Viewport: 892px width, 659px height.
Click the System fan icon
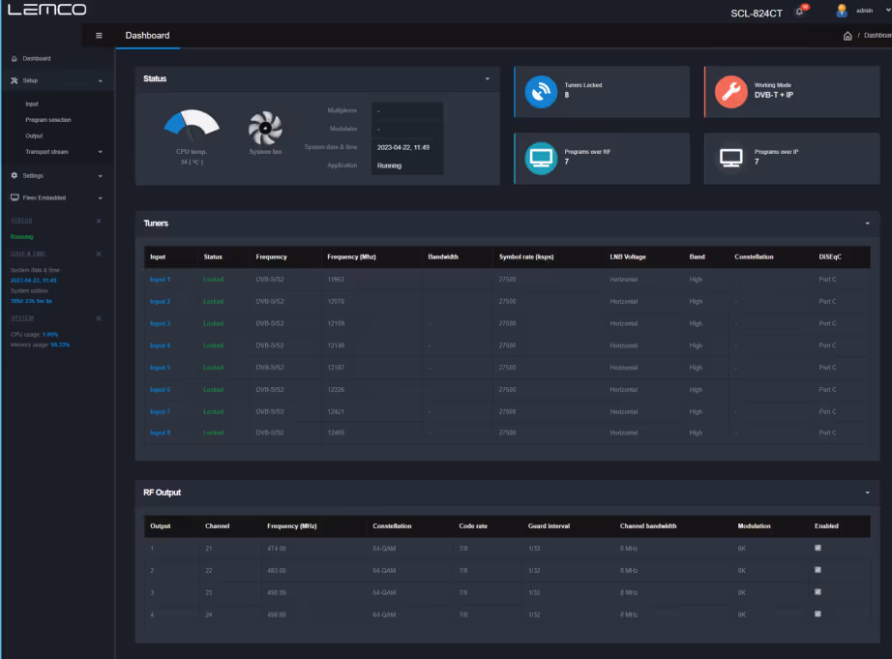[x=265, y=128]
